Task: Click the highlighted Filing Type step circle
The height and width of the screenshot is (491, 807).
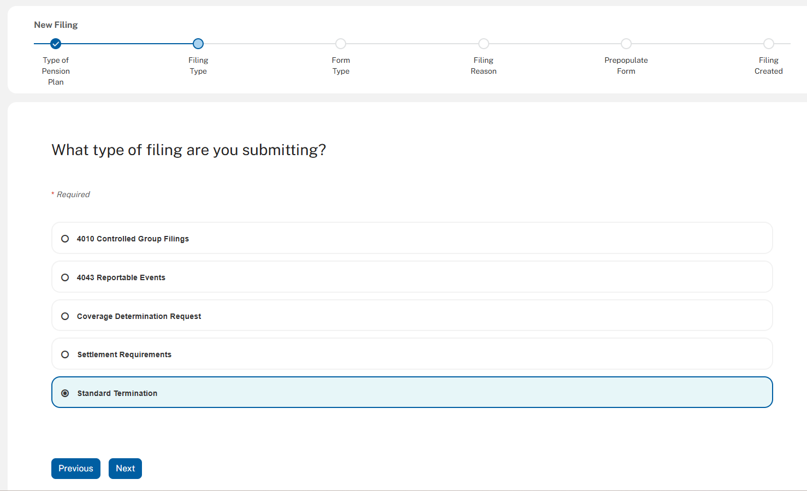Action: click(x=198, y=44)
